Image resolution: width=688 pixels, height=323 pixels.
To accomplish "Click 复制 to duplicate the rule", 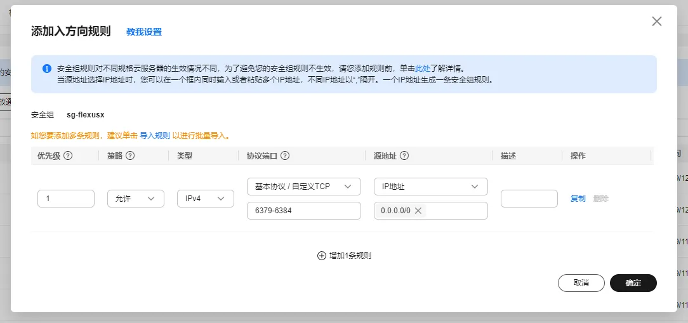I will pyautogui.click(x=578, y=199).
